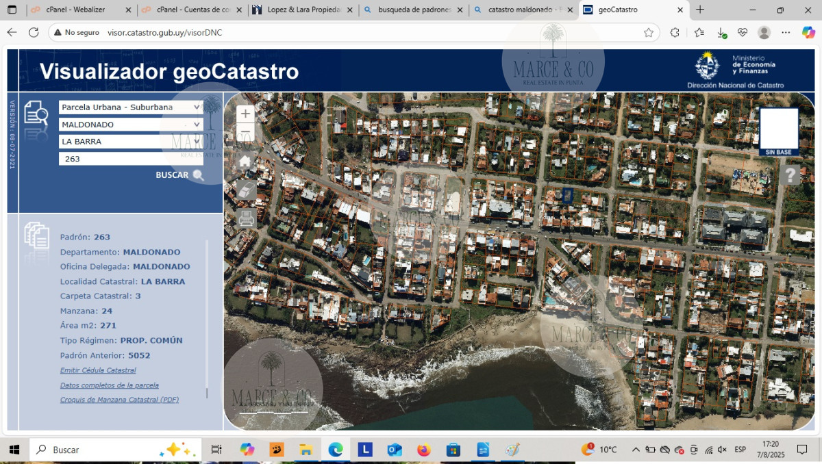Switch to the Lopez & Lara Propiedades tab
Image resolution: width=822 pixels, height=464 pixels.
(x=302, y=10)
